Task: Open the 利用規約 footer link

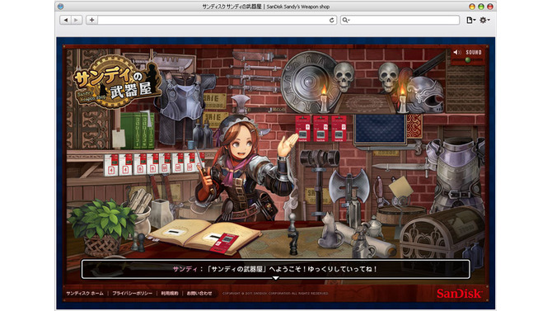Action: pyautogui.click(x=170, y=294)
